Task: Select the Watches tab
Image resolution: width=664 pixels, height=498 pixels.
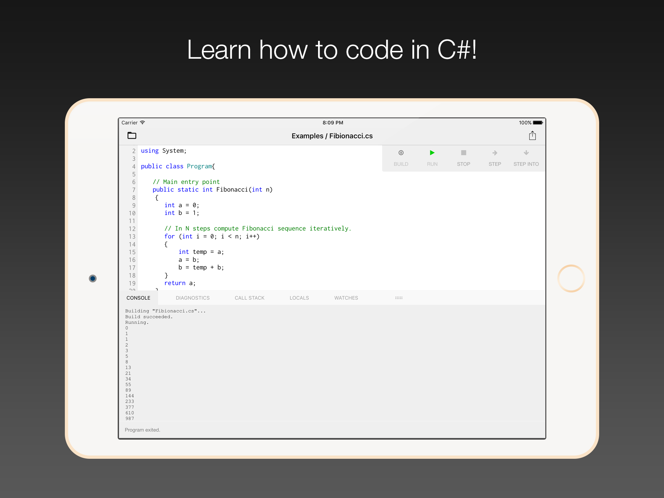Action: click(346, 298)
